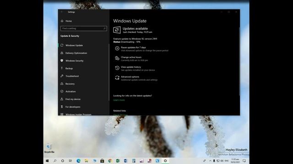The width and height of the screenshot is (293, 164).
Task: Select Windows Update in the sidebar
Action: point(74,46)
